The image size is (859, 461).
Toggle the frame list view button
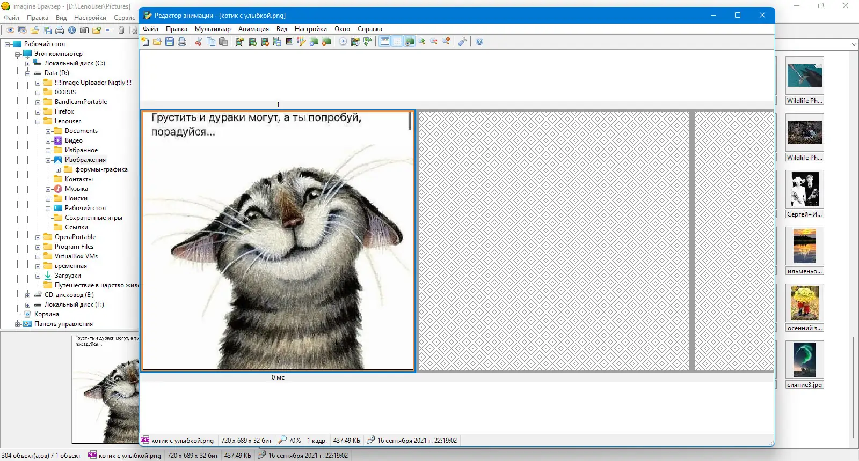point(385,41)
